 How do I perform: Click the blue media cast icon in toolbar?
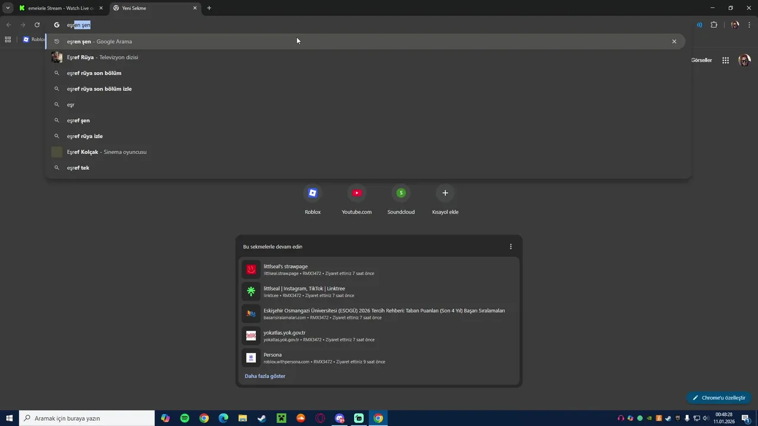click(x=699, y=25)
